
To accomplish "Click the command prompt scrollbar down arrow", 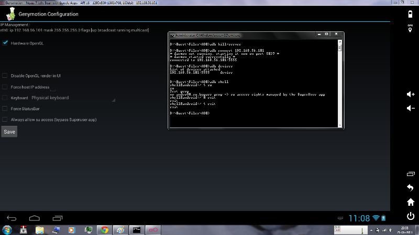I will [340, 125].
